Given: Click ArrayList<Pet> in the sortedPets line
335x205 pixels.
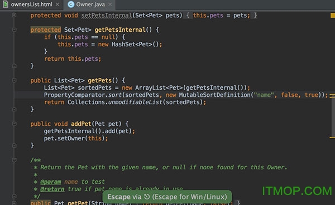Looking at the screenshot, I should pos(159,87).
